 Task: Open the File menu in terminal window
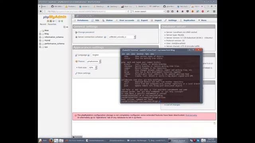[123, 54]
